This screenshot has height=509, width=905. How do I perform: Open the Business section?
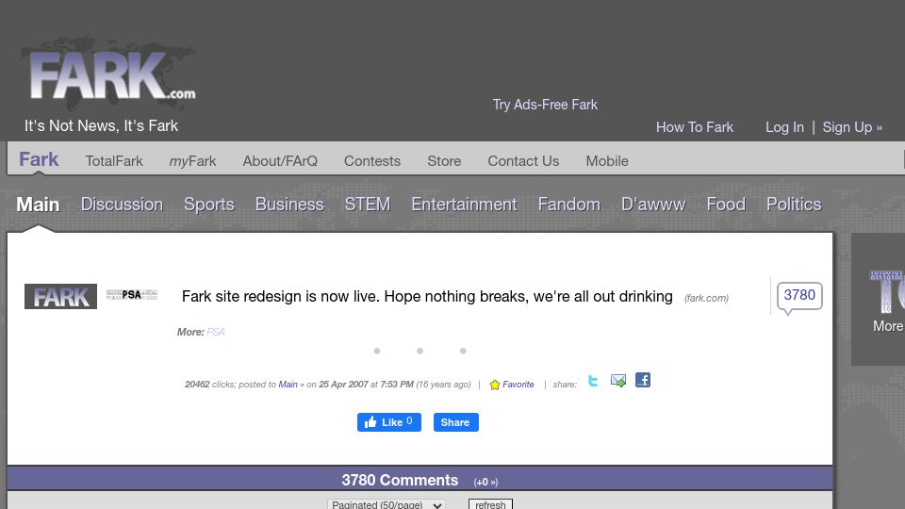click(289, 205)
